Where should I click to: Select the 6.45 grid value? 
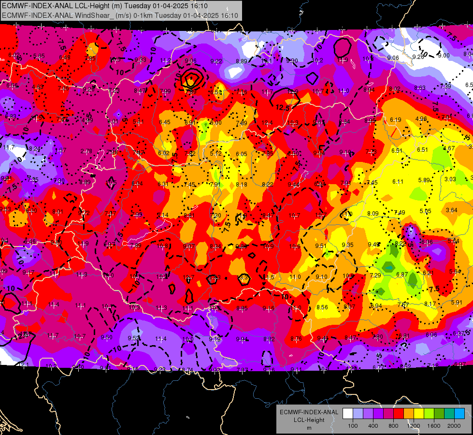165,122
